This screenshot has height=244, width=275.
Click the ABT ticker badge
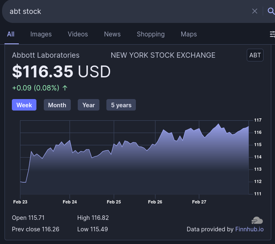pyautogui.click(x=255, y=55)
